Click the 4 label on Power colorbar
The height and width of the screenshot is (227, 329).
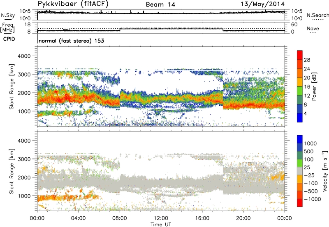pyautogui.click(x=306, y=113)
